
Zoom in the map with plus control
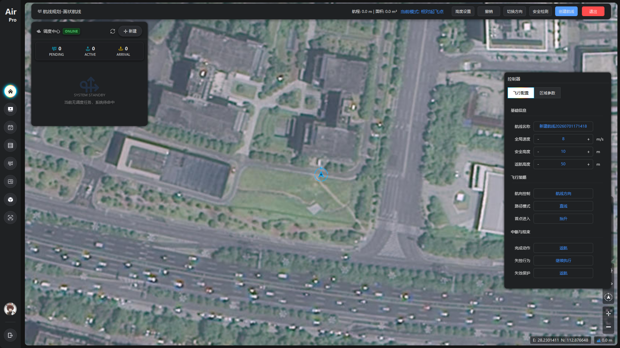click(x=608, y=314)
